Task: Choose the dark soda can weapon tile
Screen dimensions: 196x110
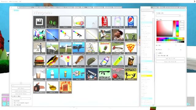Action: pos(131,61)
